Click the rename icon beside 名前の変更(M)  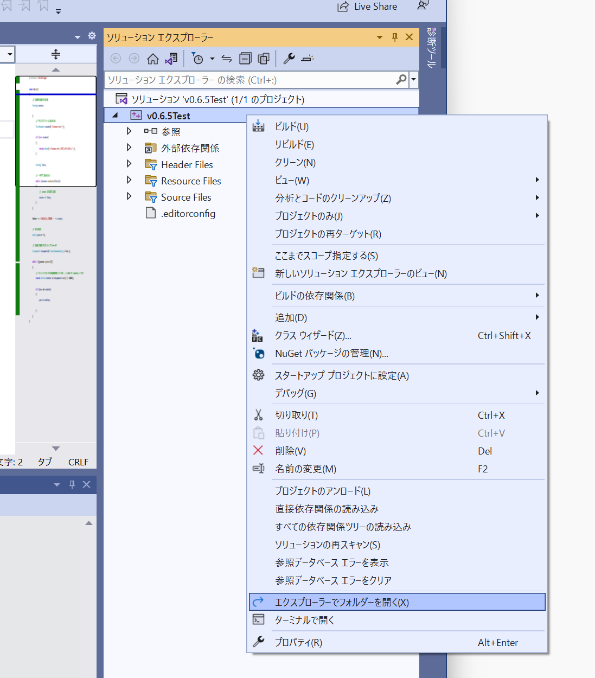pos(258,469)
